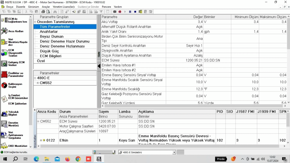290x163 pixels.
Task: Expand fault code 0122 row
Action: 41,140
